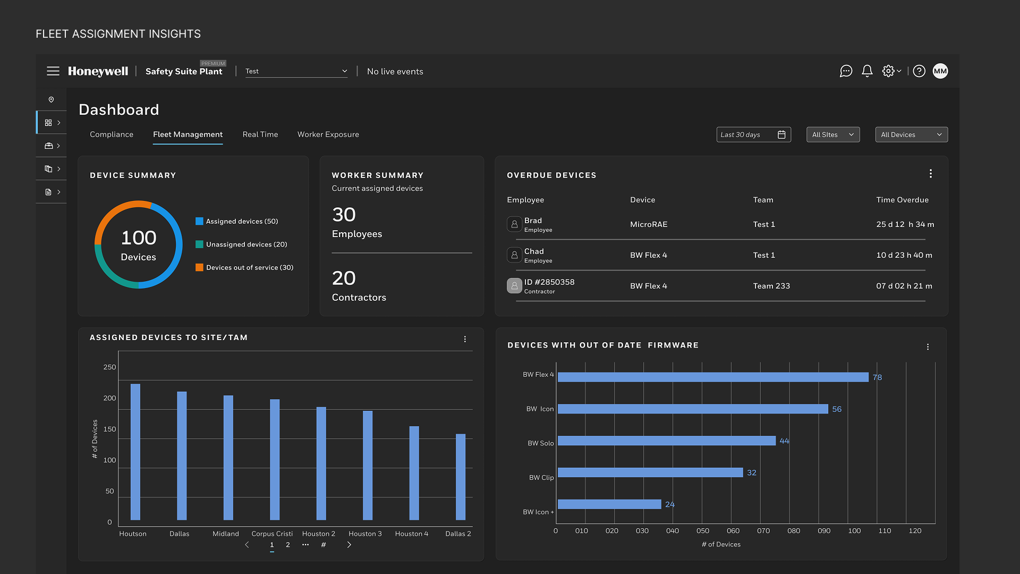Image resolution: width=1020 pixels, height=574 pixels.
Task: Switch to the Compliance tab
Action: click(112, 134)
